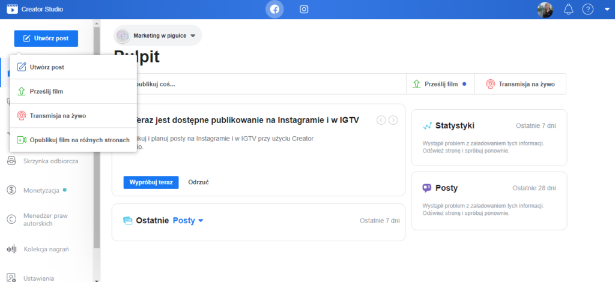Switch to the Instagram section icon
Image resolution: width=615 pixels, height=282 pixels.
(304, 10)
